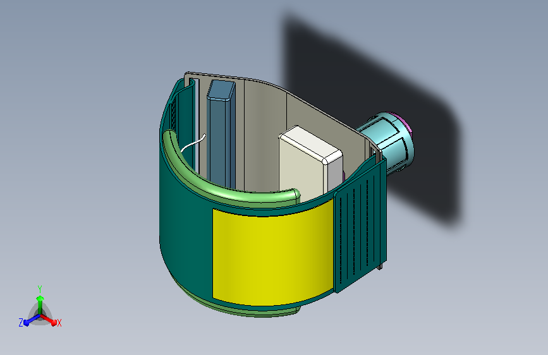Pick the magenta end cap on the cylinder
Image resolution: width=548 pixels, height=355 pixels.
[405, 123]
